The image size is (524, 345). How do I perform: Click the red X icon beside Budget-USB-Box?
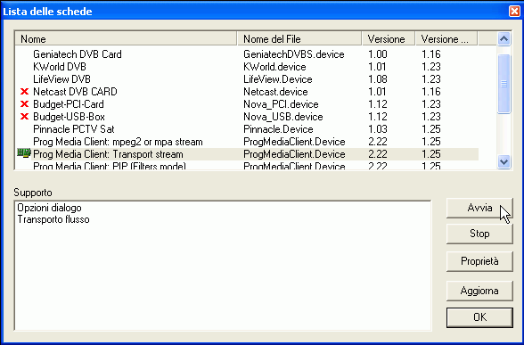click(24, 117)
